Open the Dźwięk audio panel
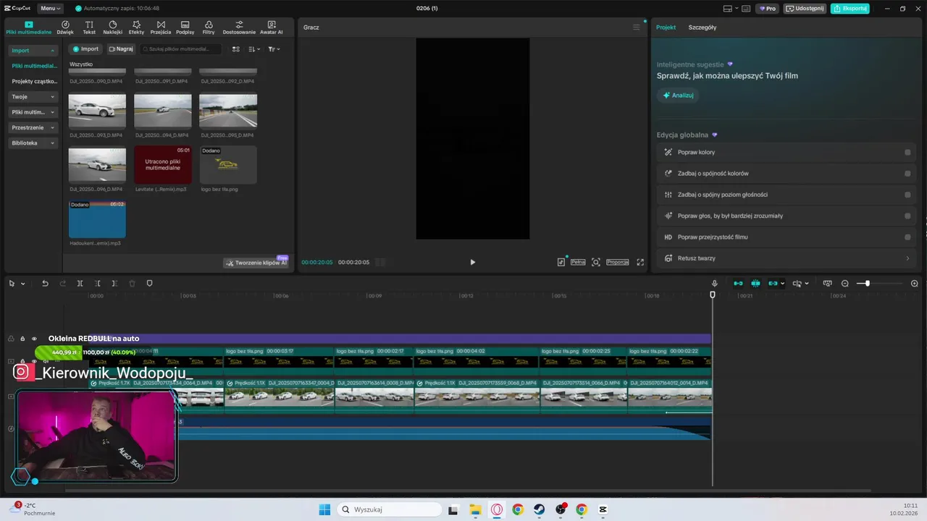 tap(65, 27)
